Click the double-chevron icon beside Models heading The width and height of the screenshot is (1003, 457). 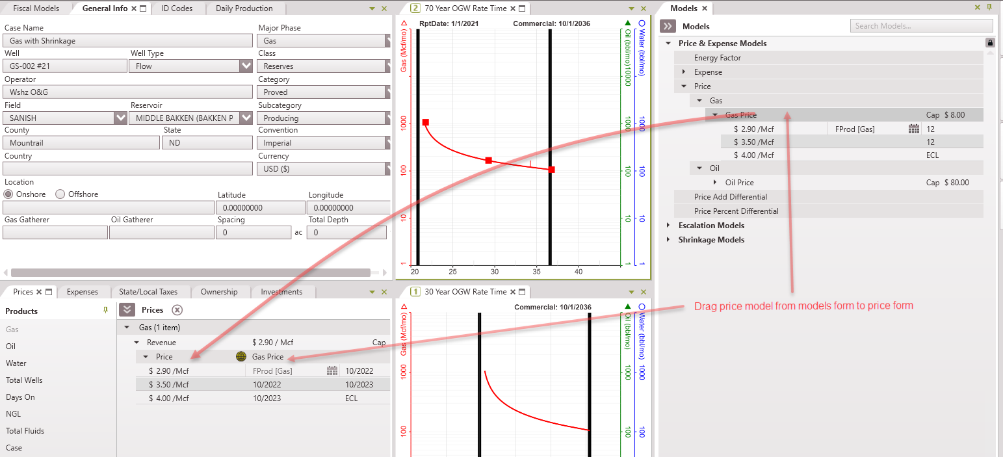pos(668,27)
